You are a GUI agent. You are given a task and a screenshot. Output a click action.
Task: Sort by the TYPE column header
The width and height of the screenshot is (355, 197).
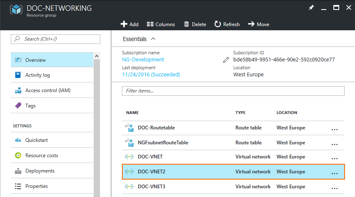(241, 113)
